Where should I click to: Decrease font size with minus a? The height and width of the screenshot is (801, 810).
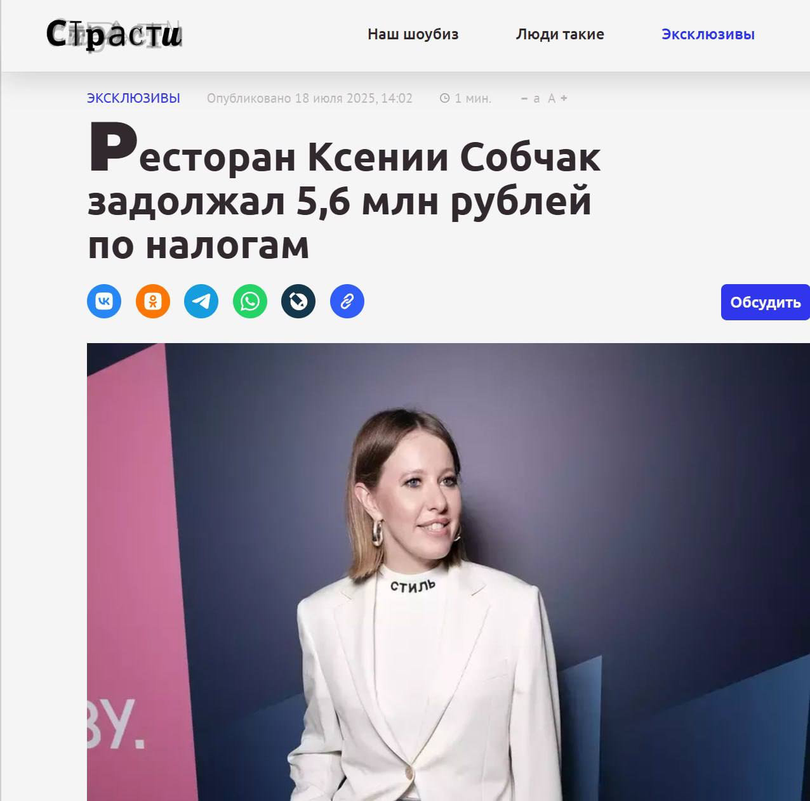pos(531,98)
